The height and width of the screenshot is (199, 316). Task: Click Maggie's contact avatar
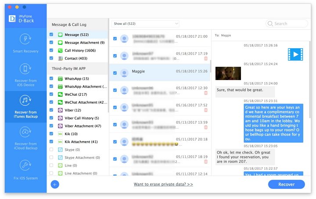[124, 73]
